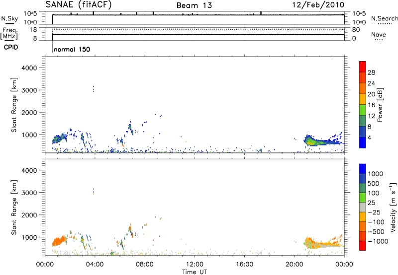Pick the orange power color between 24 and 20
398x275 pixels.
(x=363, y=89)
